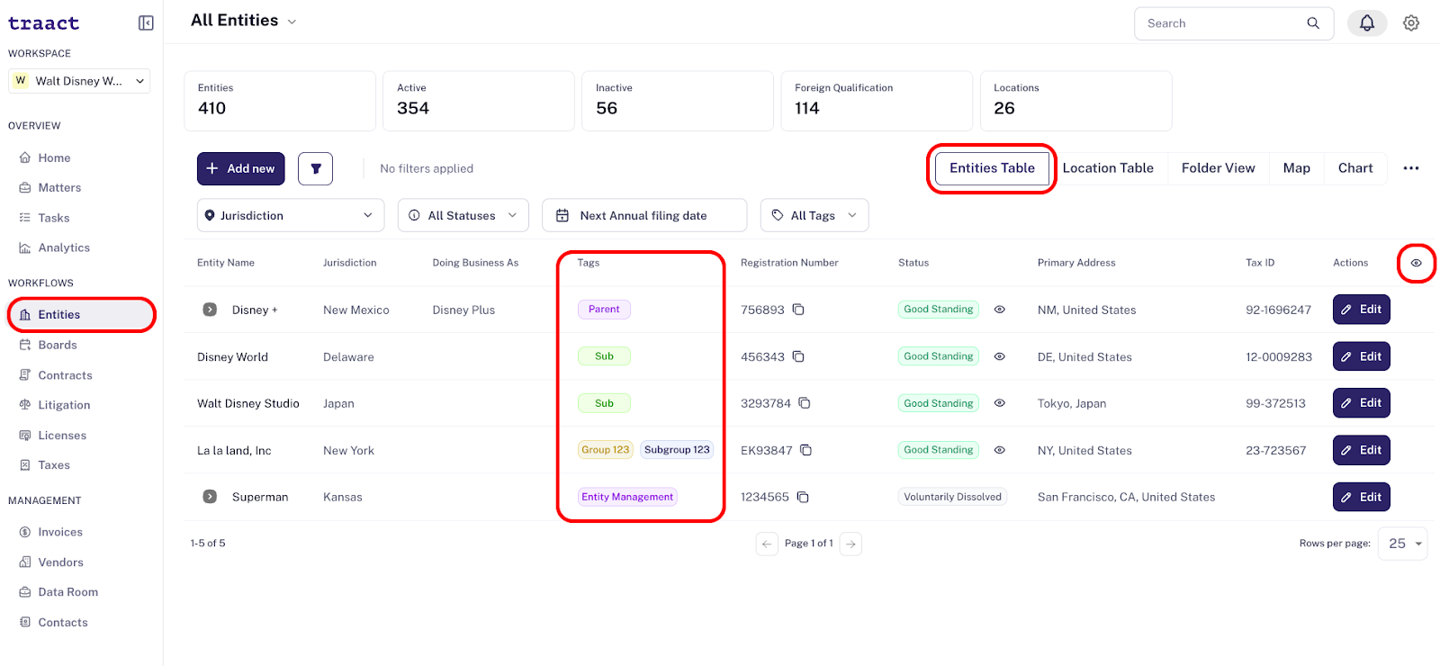Image resolution: width=1440 pixels, height=666 pixels.
Task: Edit the Superman entity
Action: 1361,497
